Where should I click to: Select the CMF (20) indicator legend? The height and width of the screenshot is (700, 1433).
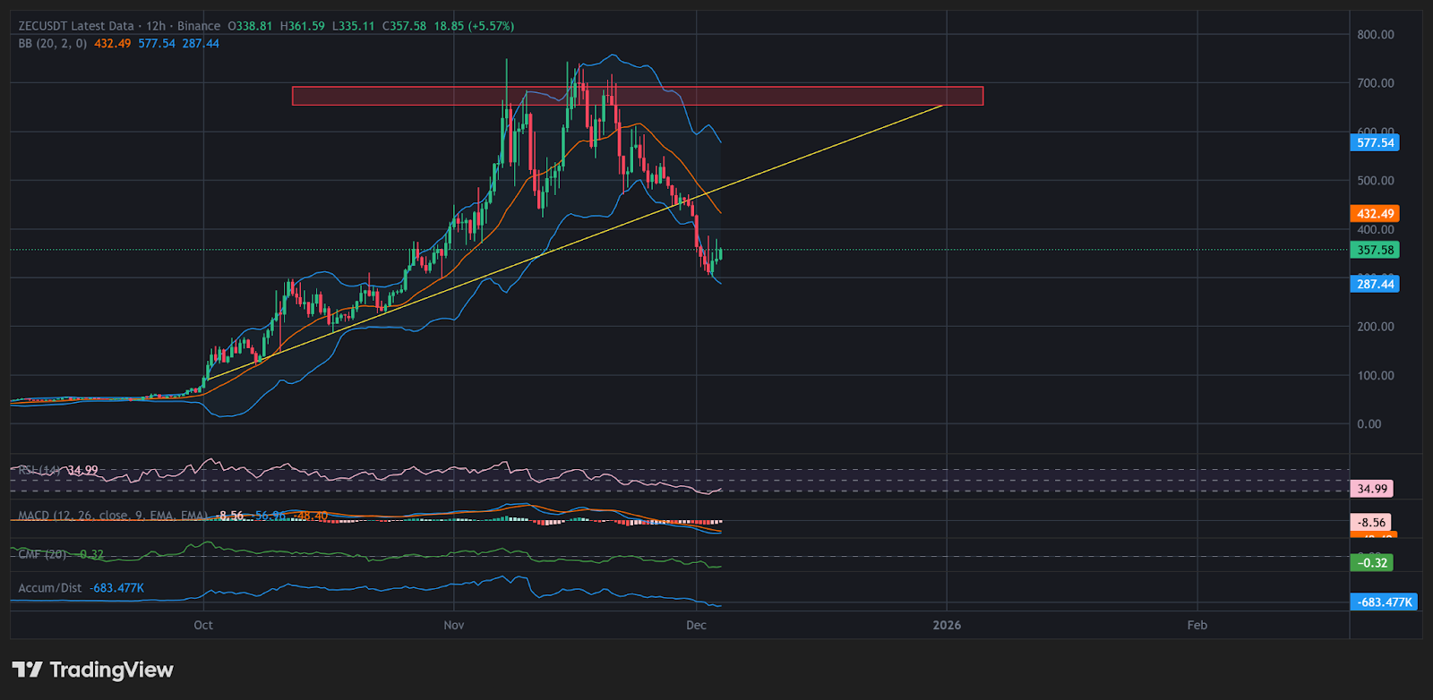(42, 554)
